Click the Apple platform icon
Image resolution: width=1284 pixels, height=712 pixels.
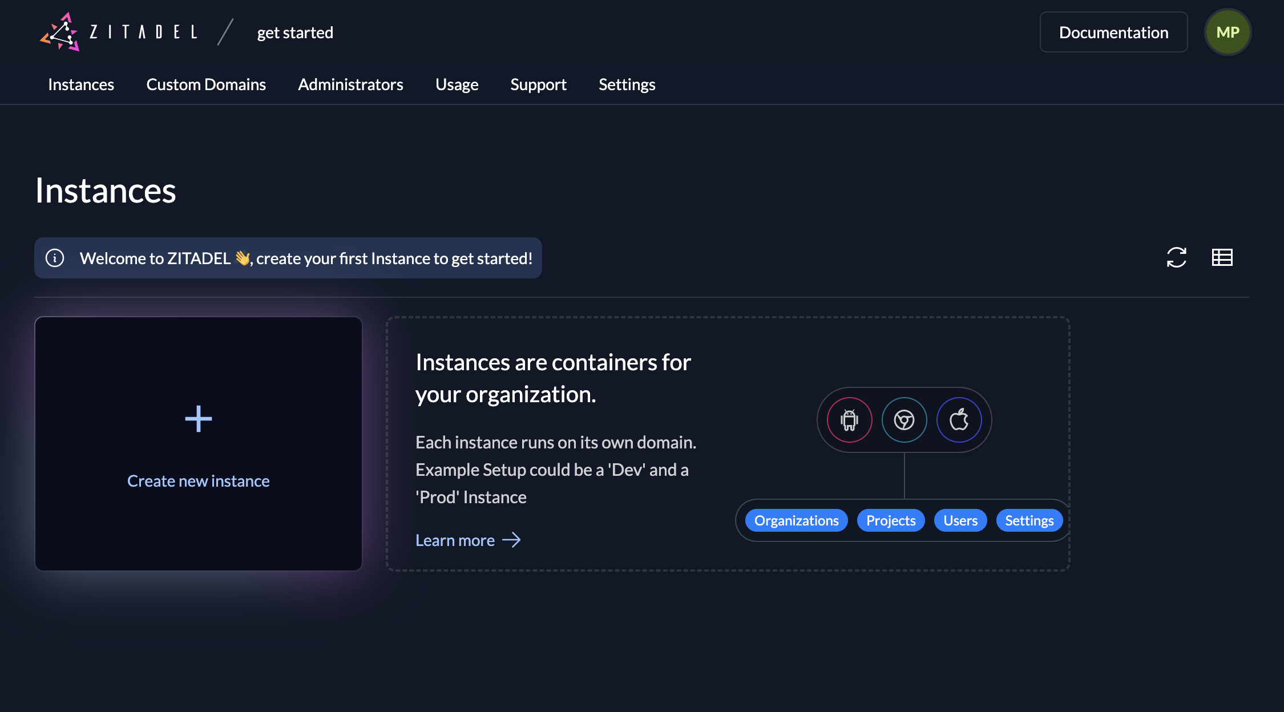pos(959,420)
